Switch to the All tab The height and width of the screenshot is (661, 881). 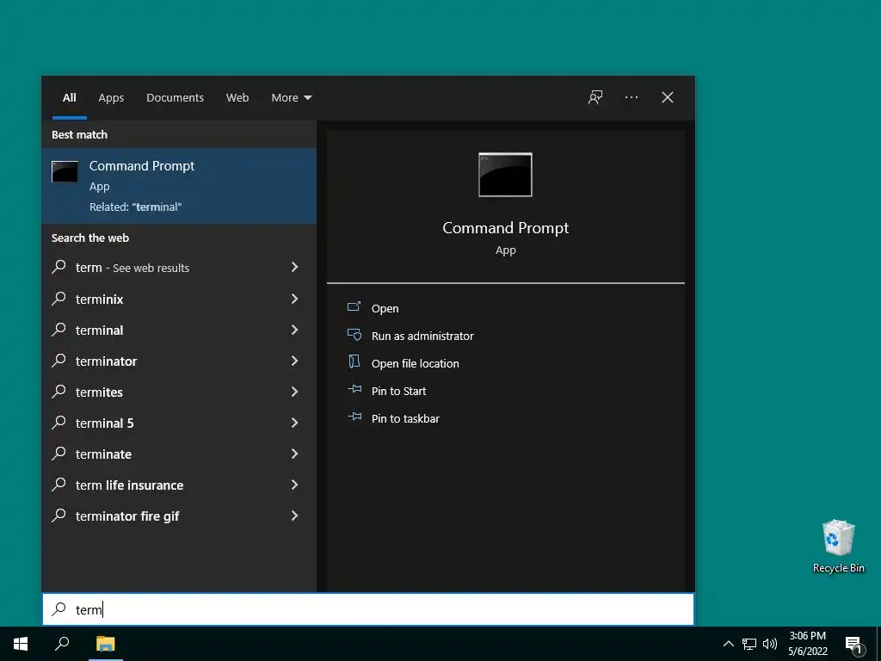point(70,98)
